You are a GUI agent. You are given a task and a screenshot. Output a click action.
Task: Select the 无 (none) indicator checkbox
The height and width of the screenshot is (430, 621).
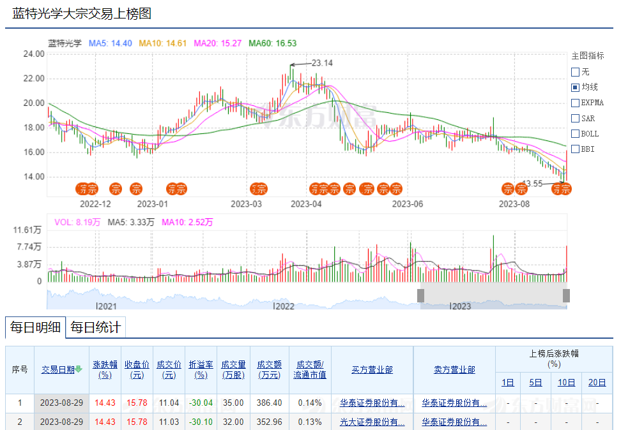click(575, 72)
